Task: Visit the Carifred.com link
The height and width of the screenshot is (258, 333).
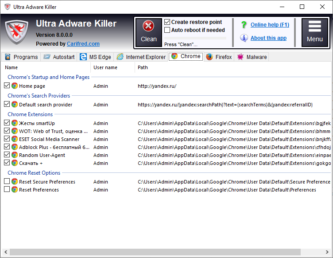Action: point(83,44)
